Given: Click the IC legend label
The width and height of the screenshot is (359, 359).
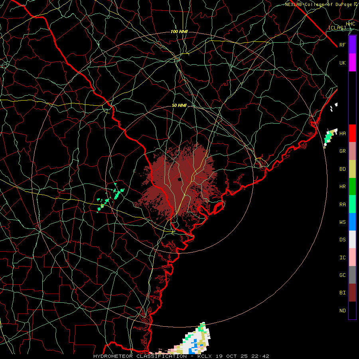Looking at the screenshot, I should pyautogui.click(x=342, y=258).
